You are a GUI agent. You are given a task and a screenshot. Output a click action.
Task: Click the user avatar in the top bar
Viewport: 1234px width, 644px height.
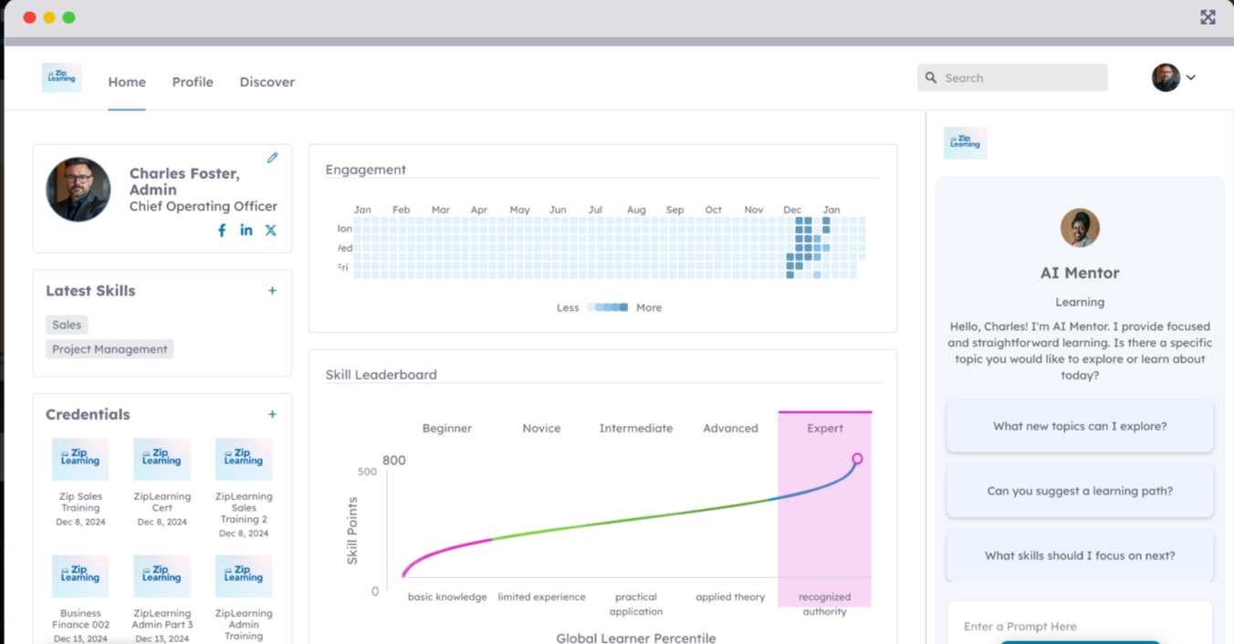click(1166, 78)
